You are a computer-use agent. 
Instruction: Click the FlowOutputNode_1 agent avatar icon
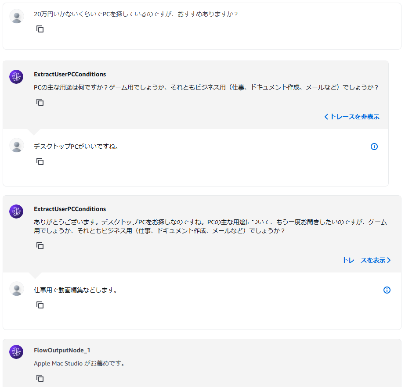pos(16,352)
